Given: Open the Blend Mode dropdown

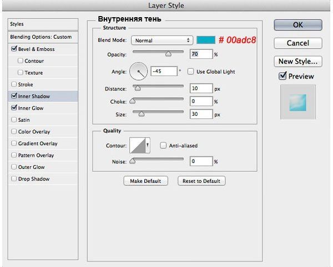Looking at the screenshot, I should click(162, 40).
